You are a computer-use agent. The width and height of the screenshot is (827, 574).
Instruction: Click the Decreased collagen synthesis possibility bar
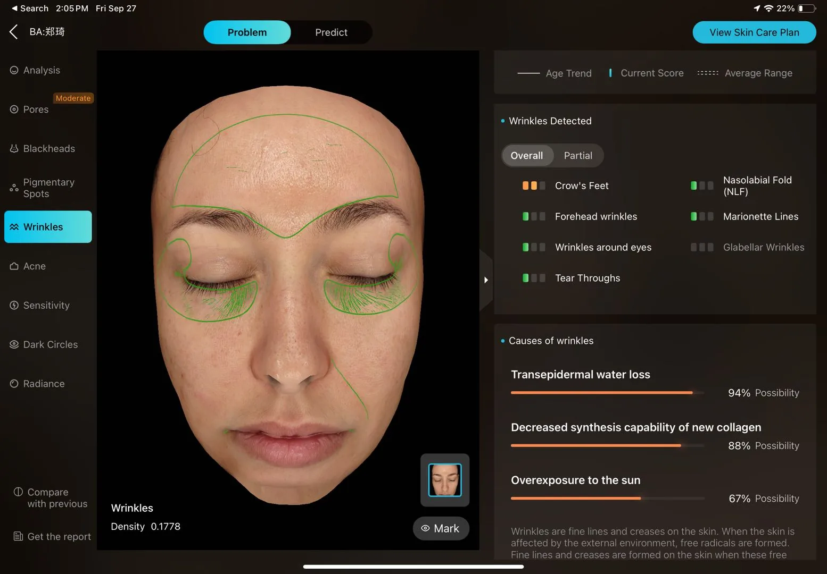(607, 445)
